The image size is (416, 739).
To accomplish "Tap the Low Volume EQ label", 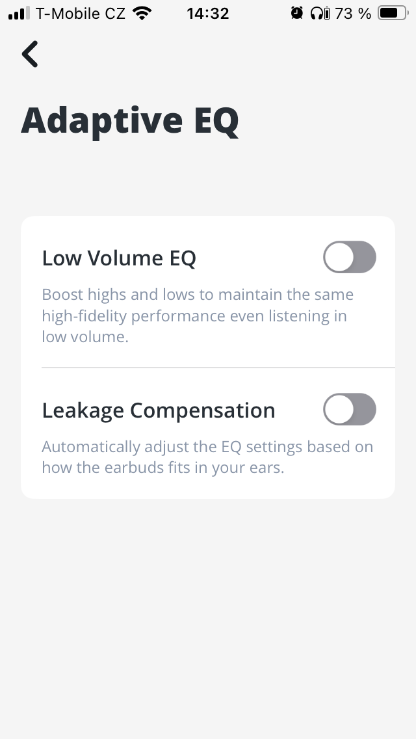I will [x=119, y=258].
